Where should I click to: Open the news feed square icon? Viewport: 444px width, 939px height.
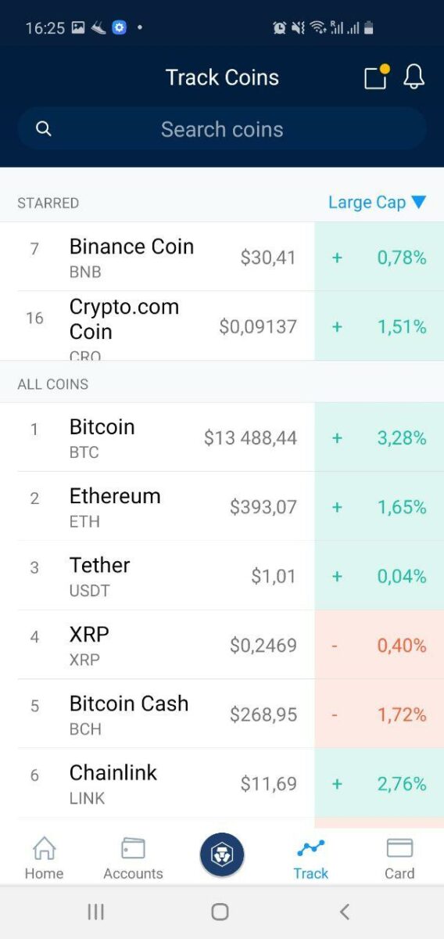376,77
